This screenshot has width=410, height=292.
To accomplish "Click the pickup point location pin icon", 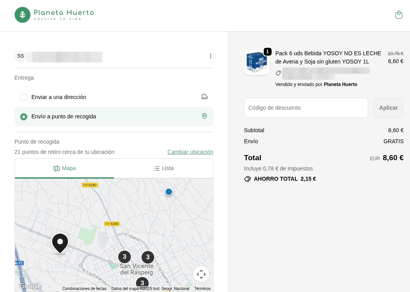I will click(x=204, y=116).
